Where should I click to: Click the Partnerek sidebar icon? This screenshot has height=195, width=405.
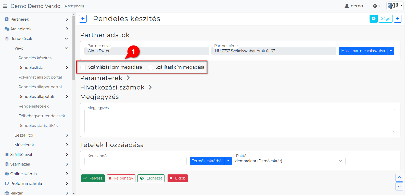7,19
